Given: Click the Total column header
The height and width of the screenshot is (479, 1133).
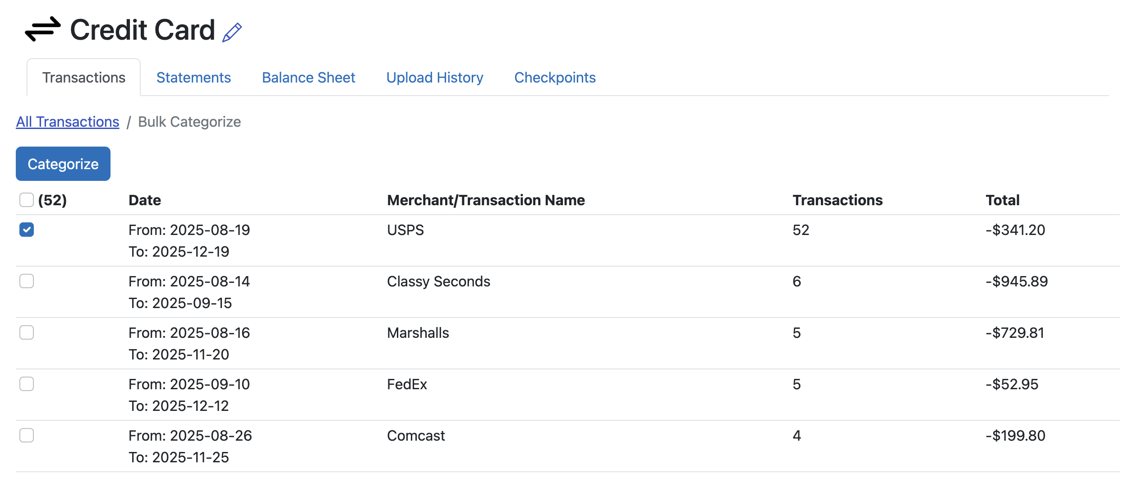Looking at the screenshot, I should click(1002, 200).
